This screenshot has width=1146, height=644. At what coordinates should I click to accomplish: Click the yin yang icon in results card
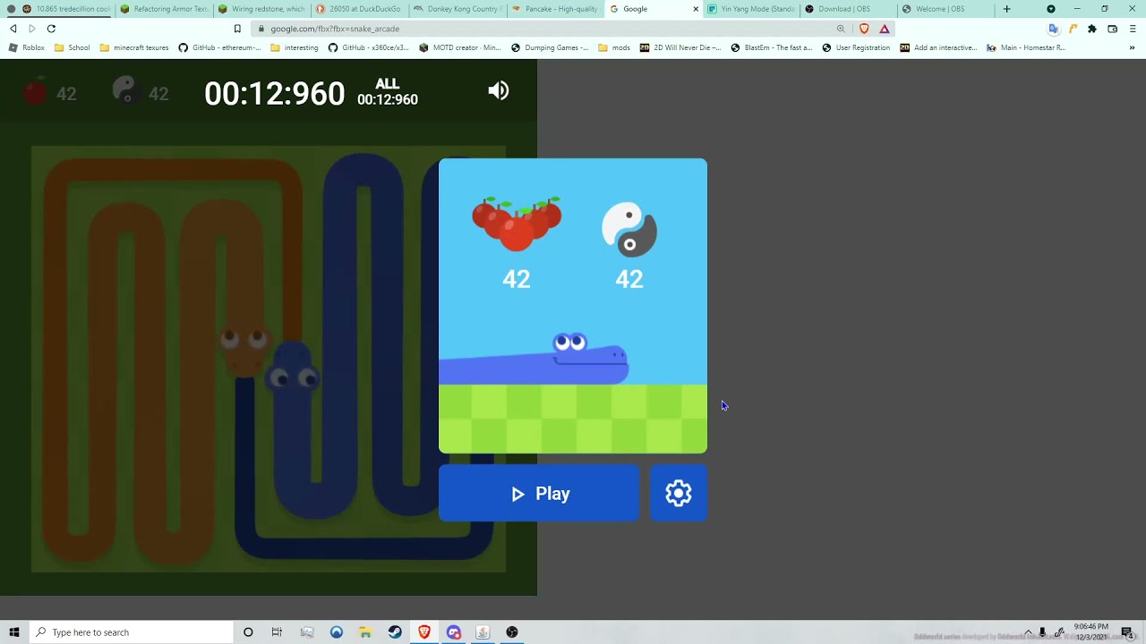click(x=629, y=230)
